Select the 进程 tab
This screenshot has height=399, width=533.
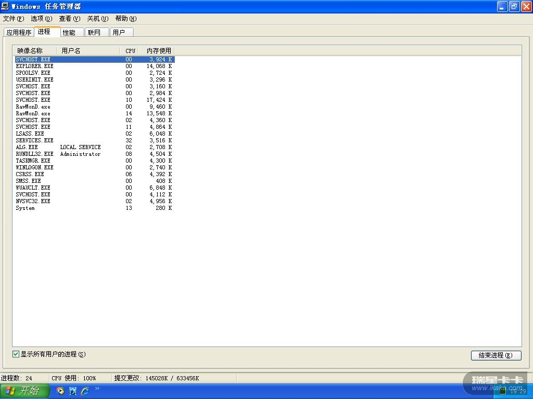(x=47, y=32)
